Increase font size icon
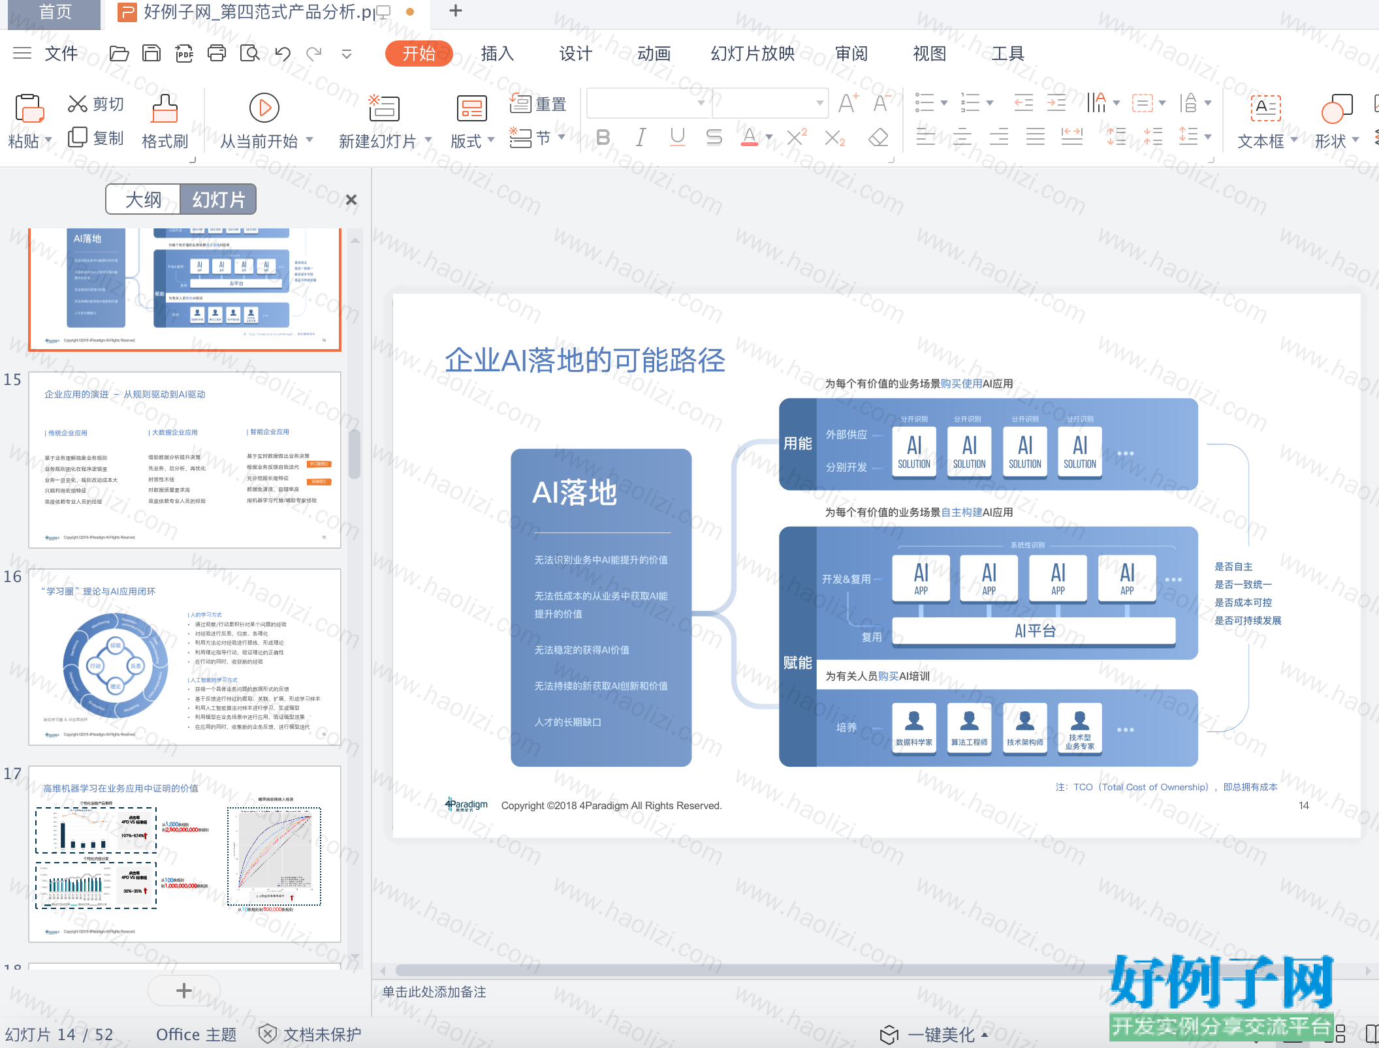The image size is (1379, 1048). tap(849, 103)
